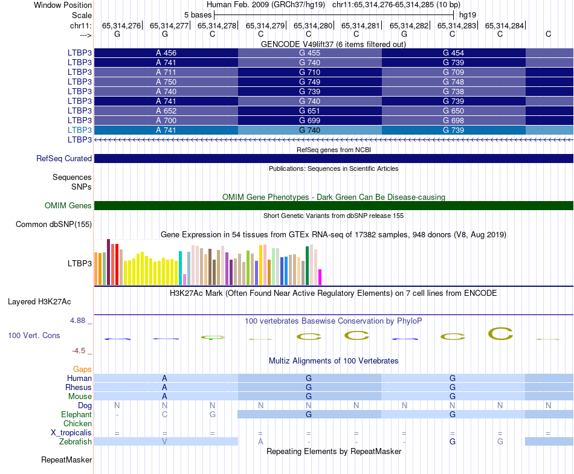This screenshot has width=574, height=474.
Task: Select the Human alignment row label
Action: tap(79, 378)
